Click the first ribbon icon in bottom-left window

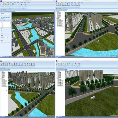(x=1, y=64)
